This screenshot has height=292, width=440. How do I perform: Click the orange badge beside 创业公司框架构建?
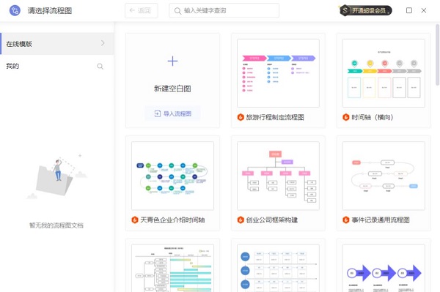pyautogui.click(x=241, y=220)
